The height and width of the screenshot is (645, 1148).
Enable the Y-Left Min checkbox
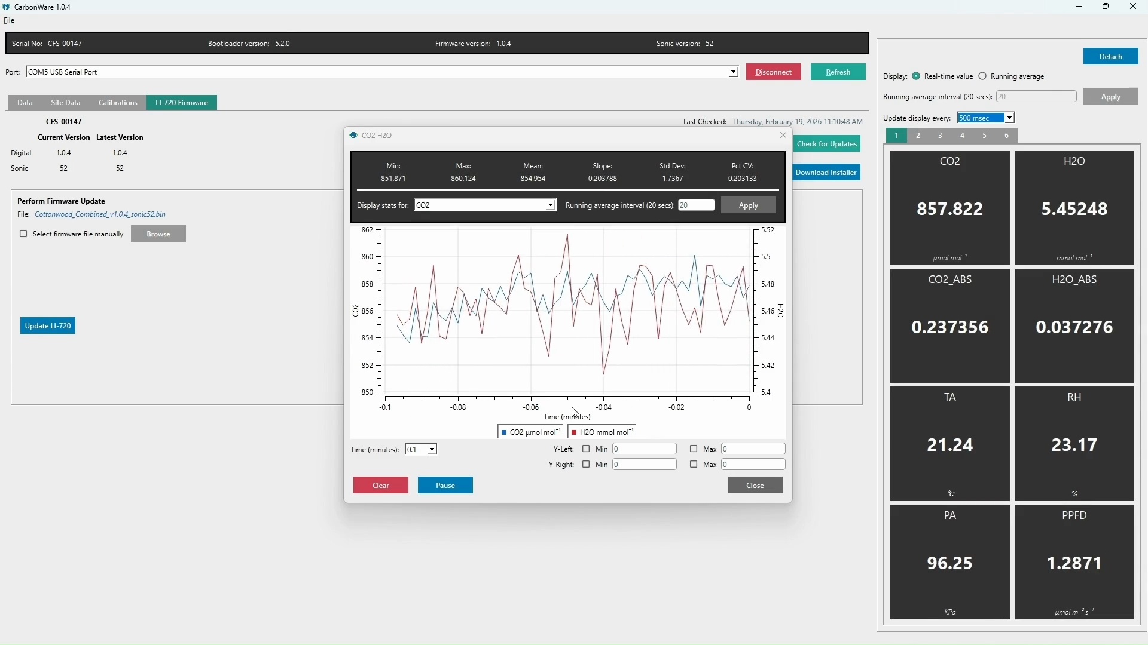pyautogui.click(x=586, y=449)
